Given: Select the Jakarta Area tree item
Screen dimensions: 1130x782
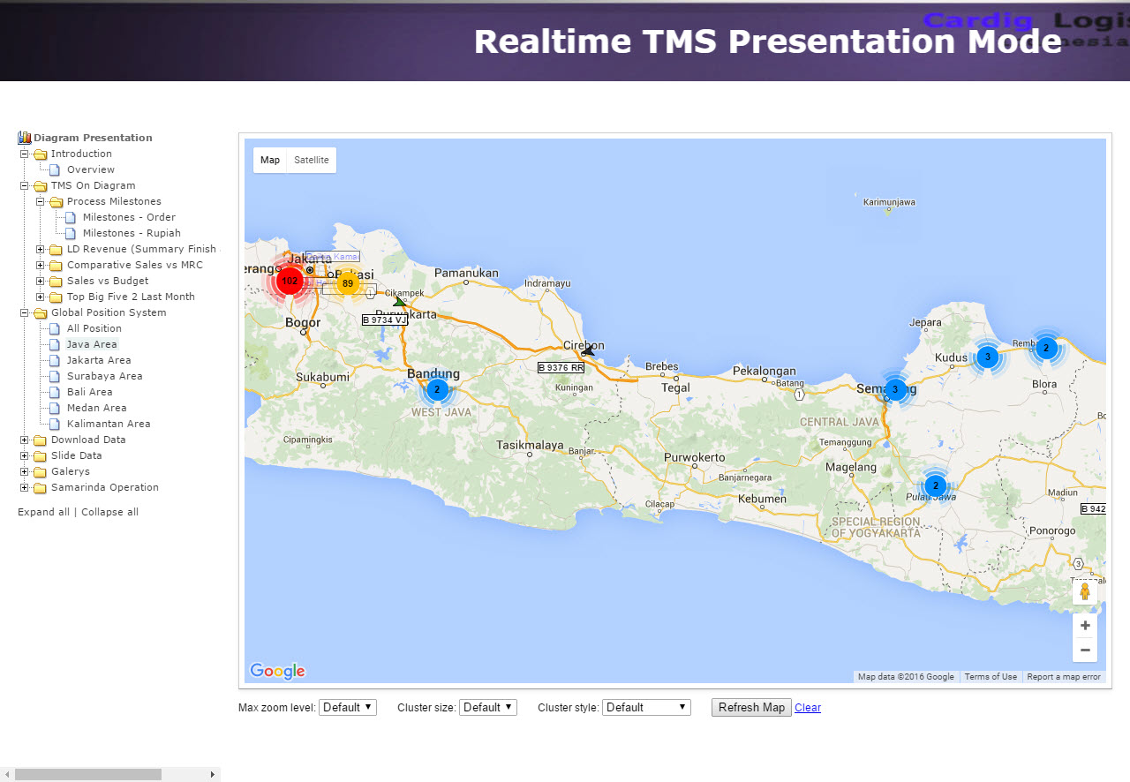Looking at the screenshot, I should pos(99,360).
